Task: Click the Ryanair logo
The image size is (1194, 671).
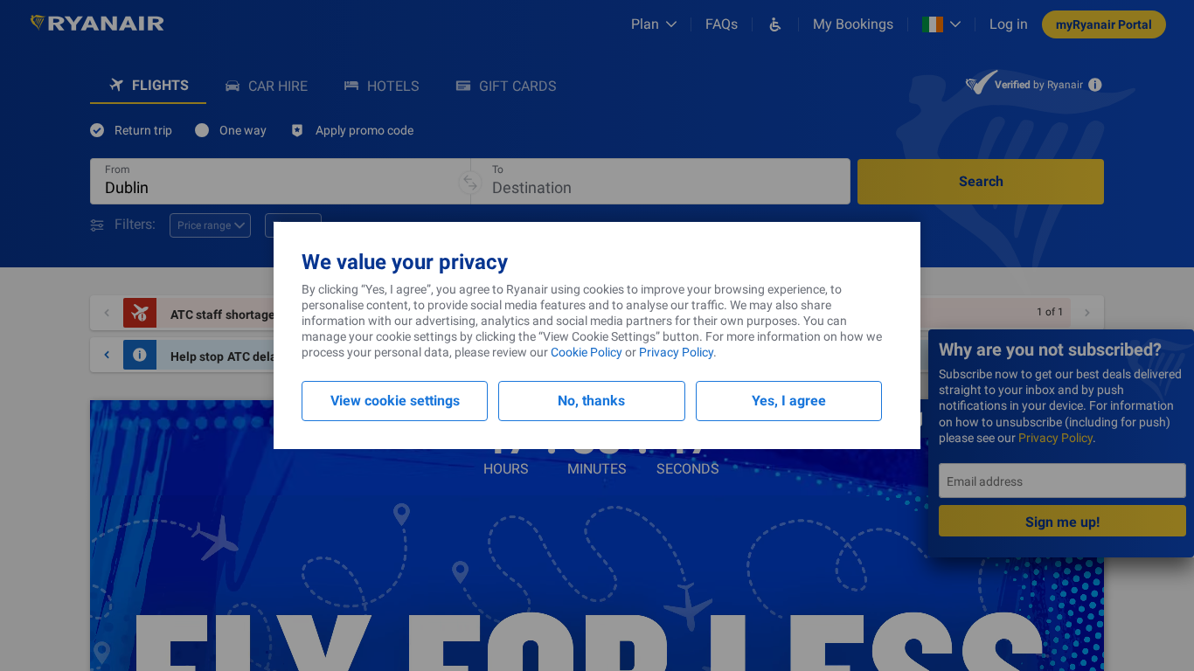Action: click(97, 24)
